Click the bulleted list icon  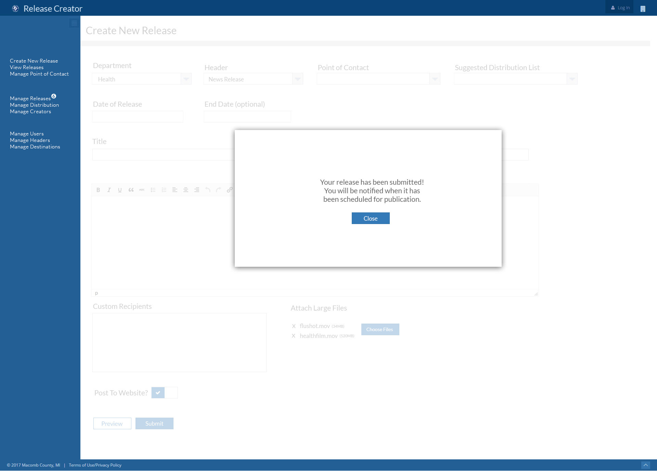tap(153, 190)
